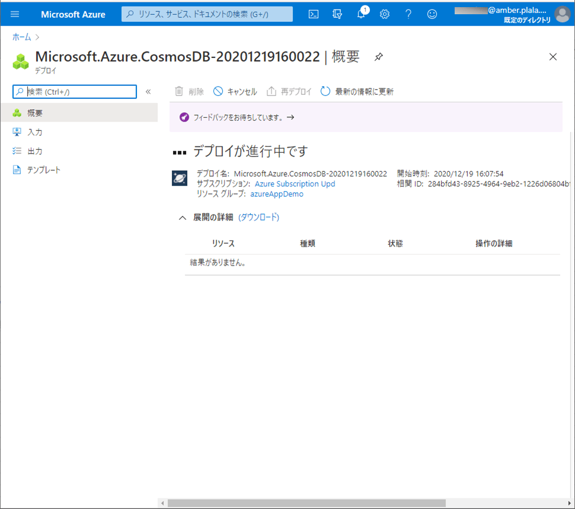The image size is (575, 509).
Task: Click the リソース column header
Action: (x=223, y=244)
